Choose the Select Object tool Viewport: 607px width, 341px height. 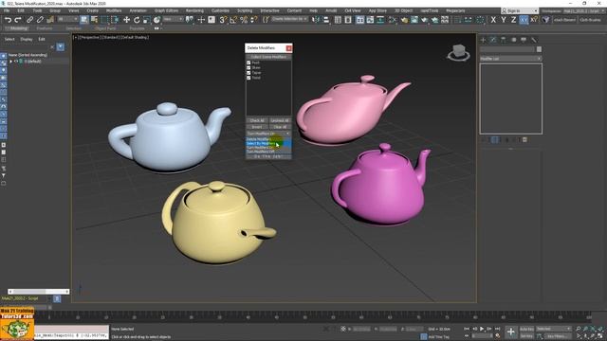84,20
